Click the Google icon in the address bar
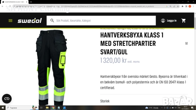This screenshot has width=196, height=110. coord(167,6)
